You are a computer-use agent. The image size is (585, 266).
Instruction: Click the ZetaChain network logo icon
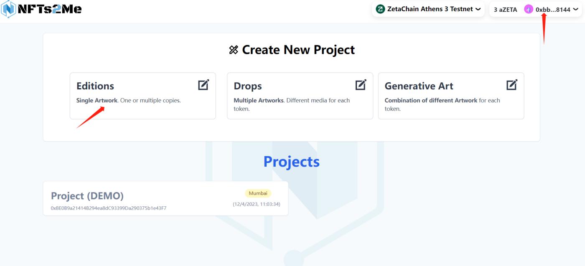tap(380, 9)
